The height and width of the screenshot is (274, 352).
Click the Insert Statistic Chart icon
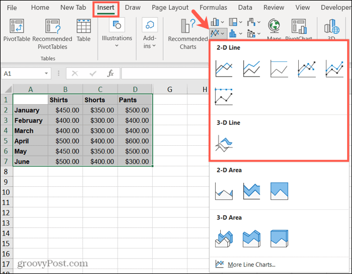tap(233, 33)
